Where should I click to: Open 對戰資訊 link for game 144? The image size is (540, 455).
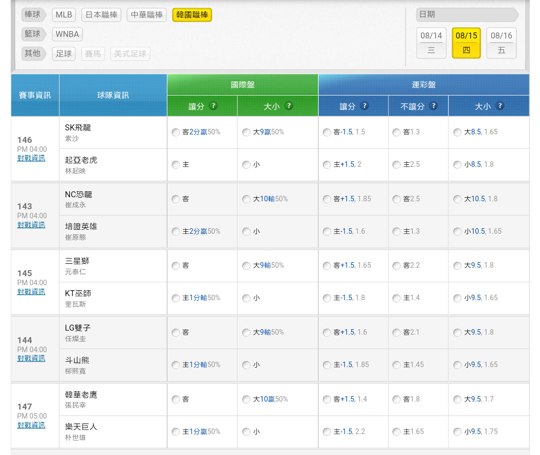pos(31,359)
